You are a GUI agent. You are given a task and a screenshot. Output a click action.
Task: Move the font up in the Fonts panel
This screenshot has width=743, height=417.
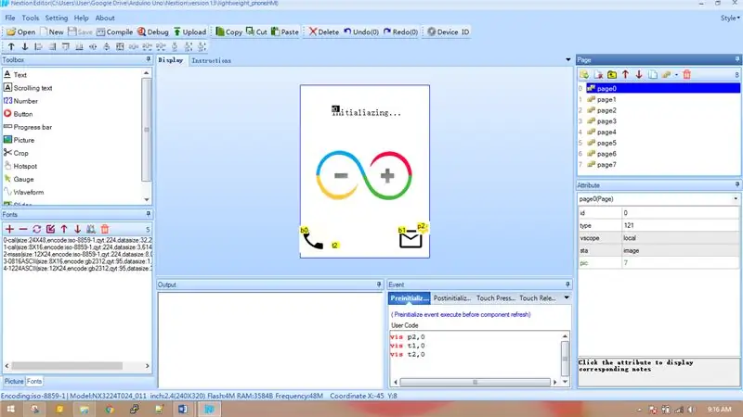tap(64, 229)
